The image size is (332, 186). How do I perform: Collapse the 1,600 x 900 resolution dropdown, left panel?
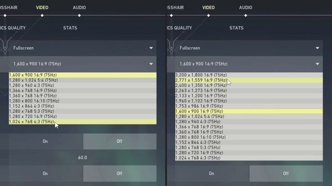(x=82, y=64)
